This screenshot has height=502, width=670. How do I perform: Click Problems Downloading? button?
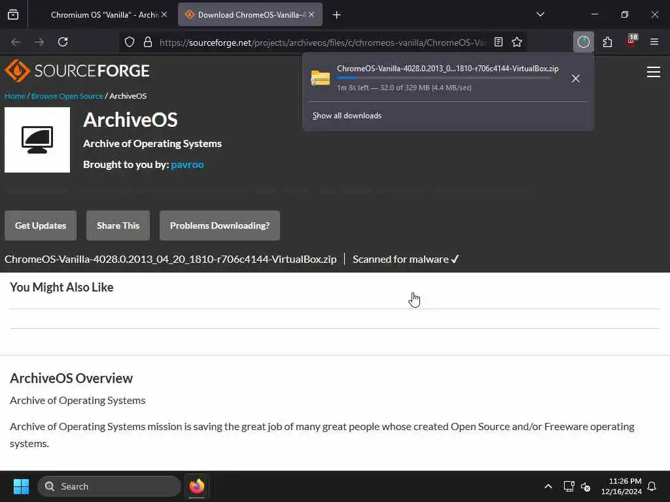[220, 226]
